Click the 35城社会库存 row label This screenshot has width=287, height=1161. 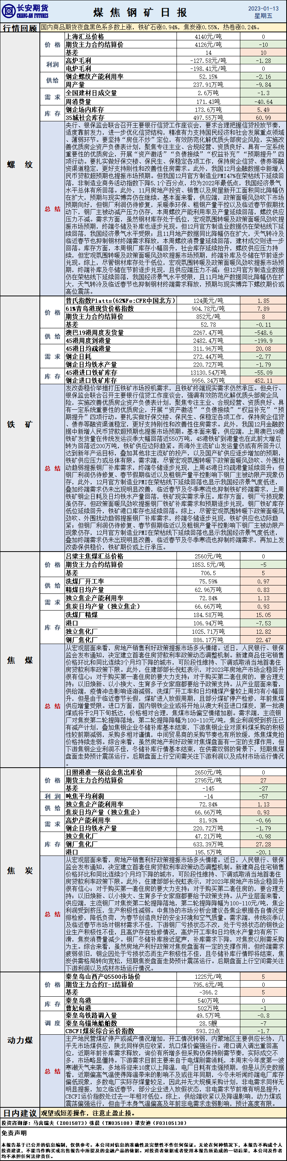click(x=85, y=118)
